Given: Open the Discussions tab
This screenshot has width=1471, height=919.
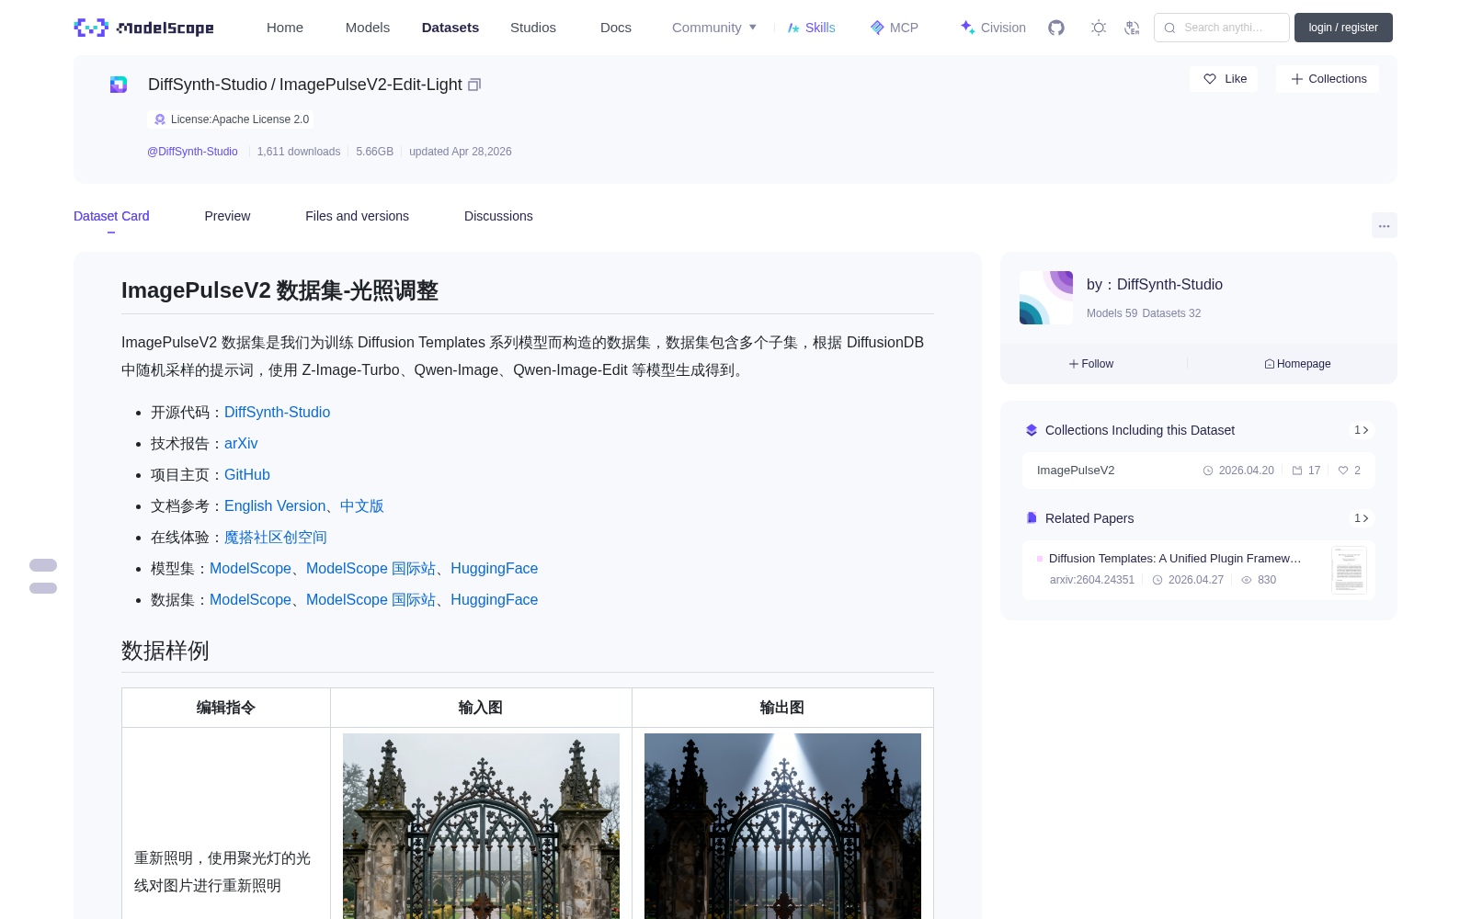Looking at the screenshot, I should point(498,216).
